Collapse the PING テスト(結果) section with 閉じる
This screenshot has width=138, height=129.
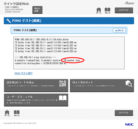pos(119,30)
